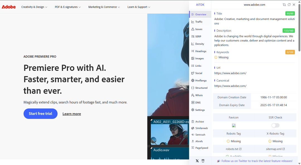Click the crop/screenshot icon in AITDK header
Screen dimensions: 301x165
point(284,5)
